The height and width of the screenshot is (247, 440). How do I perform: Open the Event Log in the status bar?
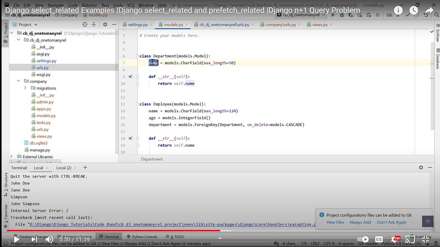(423, 237)
